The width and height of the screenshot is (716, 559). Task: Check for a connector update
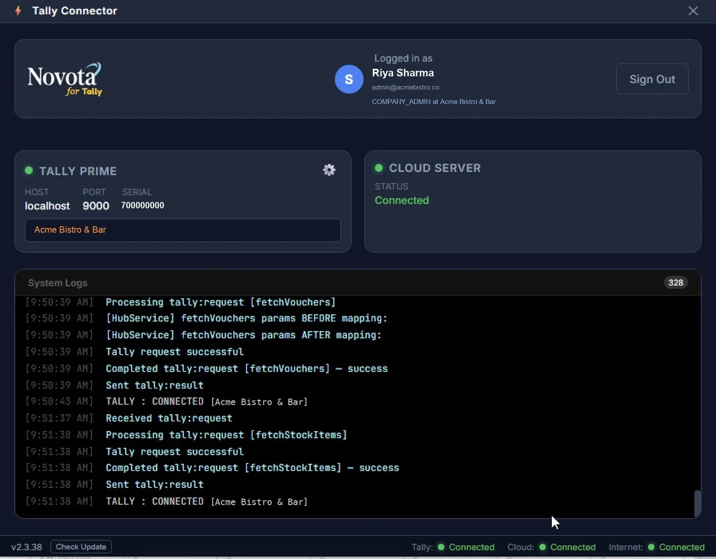(x=81, y=547)
